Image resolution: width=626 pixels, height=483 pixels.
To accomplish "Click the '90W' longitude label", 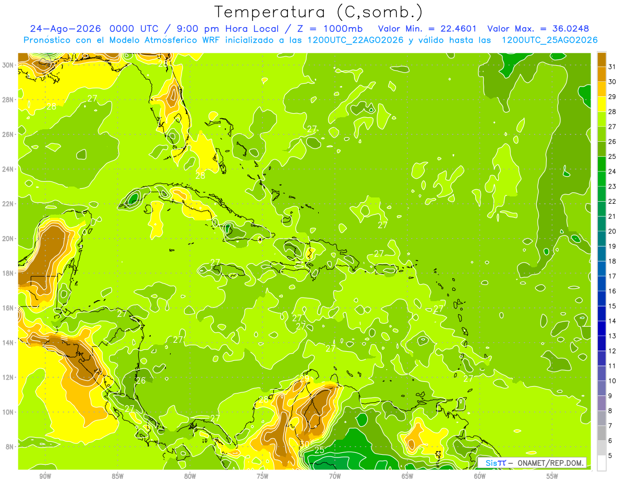I will coord(45,476).
